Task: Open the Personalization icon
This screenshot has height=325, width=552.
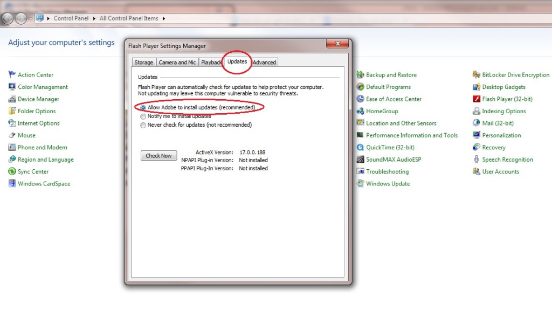Action: [x=477, y=135]
